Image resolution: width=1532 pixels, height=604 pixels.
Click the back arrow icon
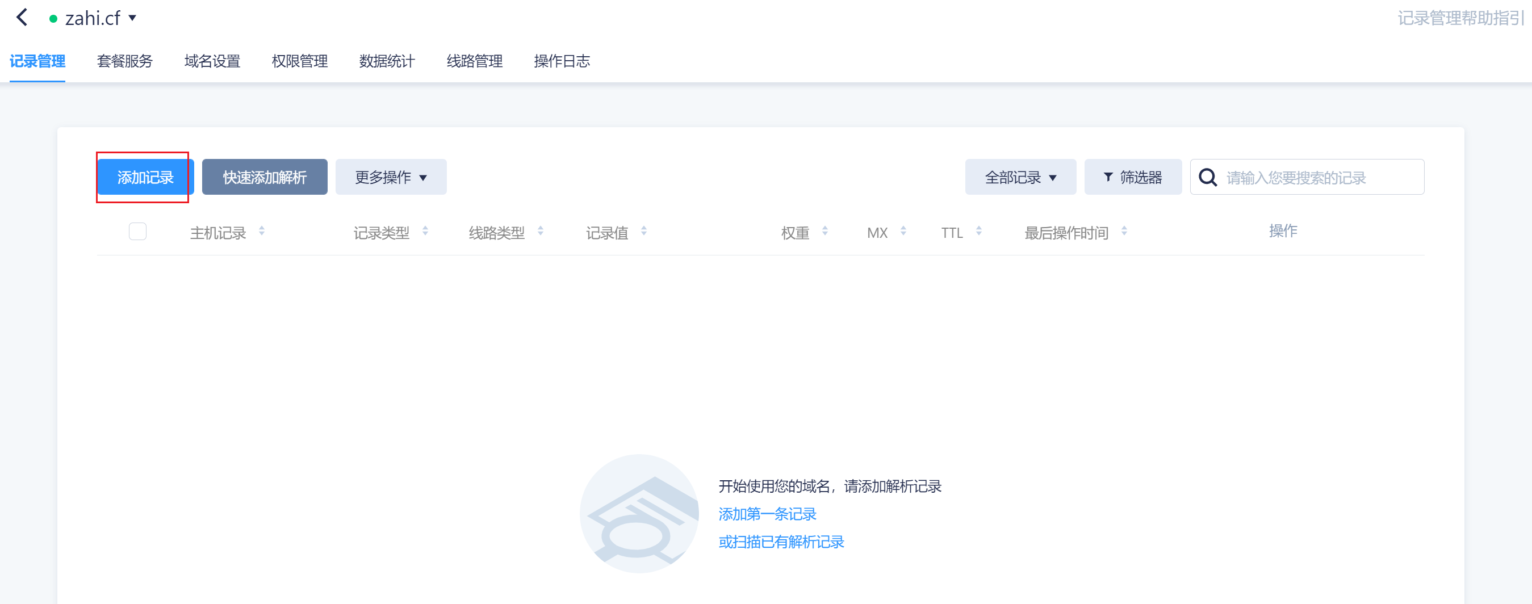(x=22, y=18)
